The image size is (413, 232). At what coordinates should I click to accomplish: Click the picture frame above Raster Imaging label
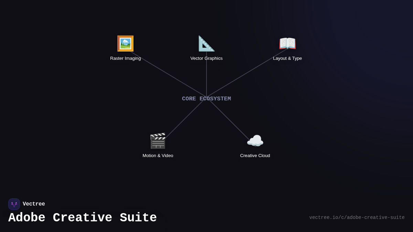[x=125, y=43]
